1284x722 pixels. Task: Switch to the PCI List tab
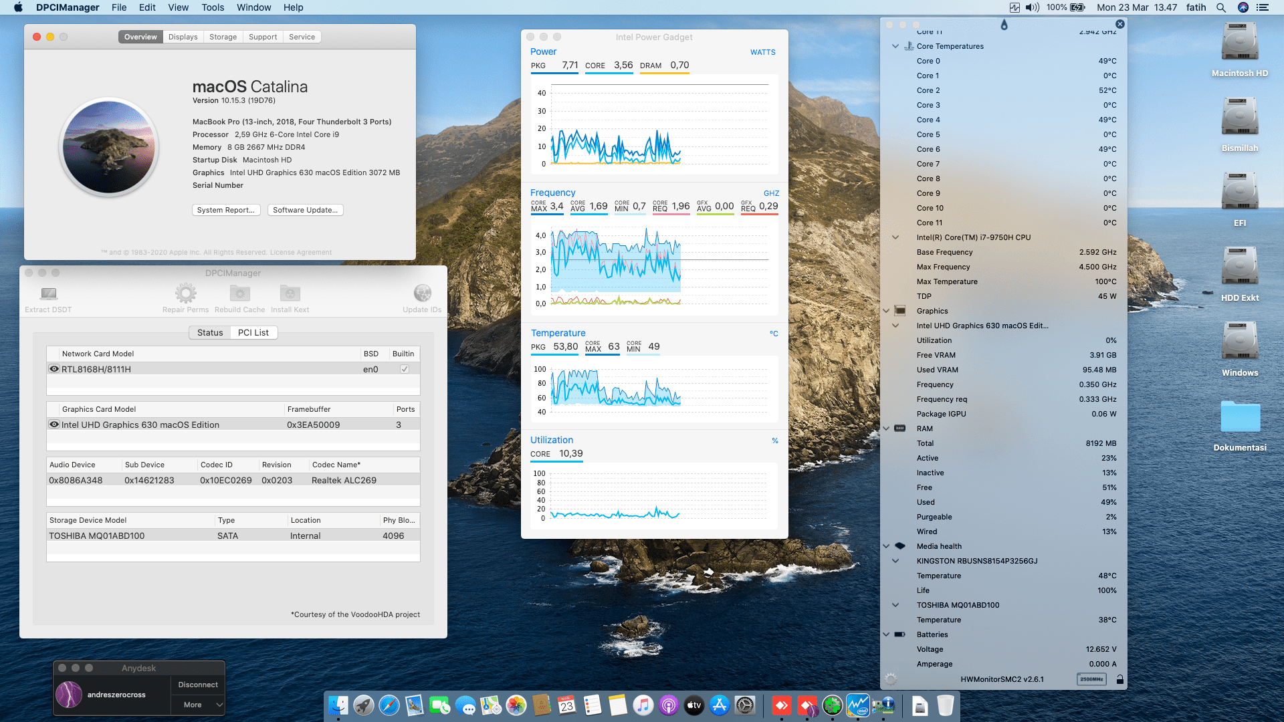click(253, 332)
